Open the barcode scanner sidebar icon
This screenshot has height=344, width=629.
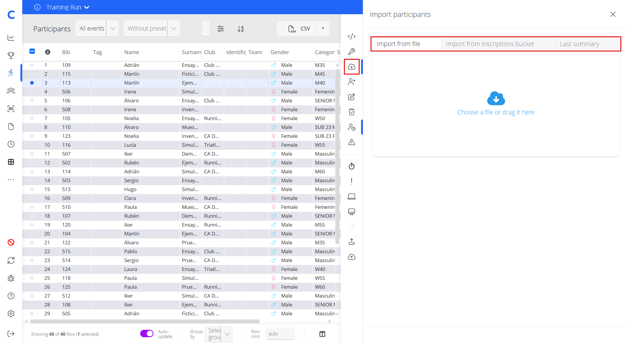[x=11, y=109]
